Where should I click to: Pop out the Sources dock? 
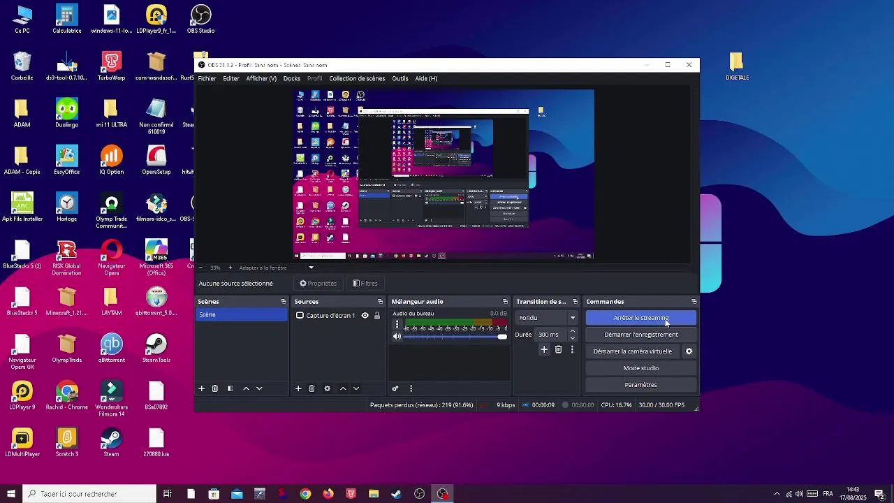[x=380, y=302]
